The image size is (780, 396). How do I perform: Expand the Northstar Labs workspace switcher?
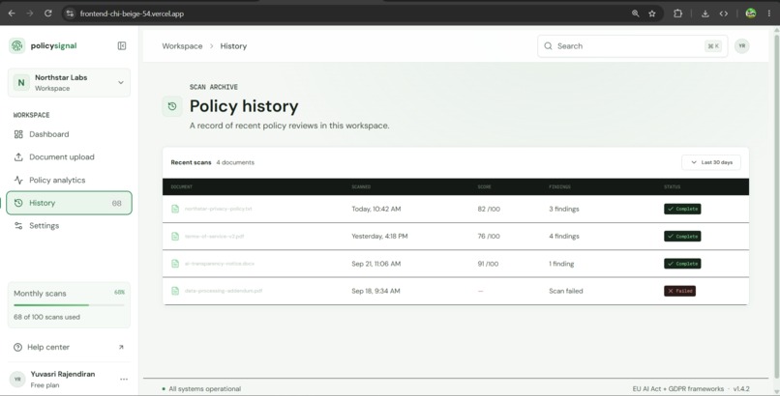69,83
